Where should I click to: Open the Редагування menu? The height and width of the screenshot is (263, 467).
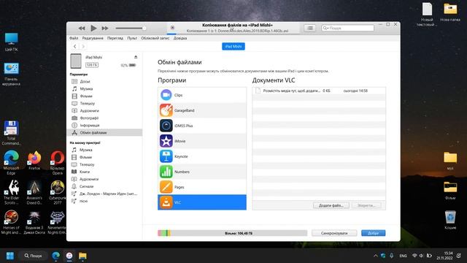[x=93, y=38]
